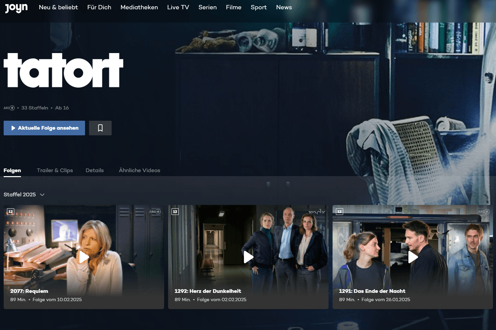Click '1291: Das Ende der Nacht' title
This screenshot has height=330, width=496.
[372, 291]
